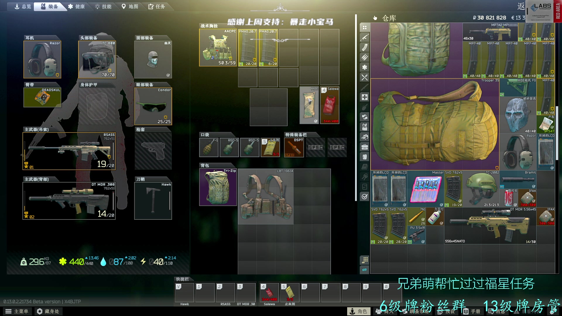562x316 pixels.
Task: Select the Tri-Zip backpack
Action: point(218,187)
